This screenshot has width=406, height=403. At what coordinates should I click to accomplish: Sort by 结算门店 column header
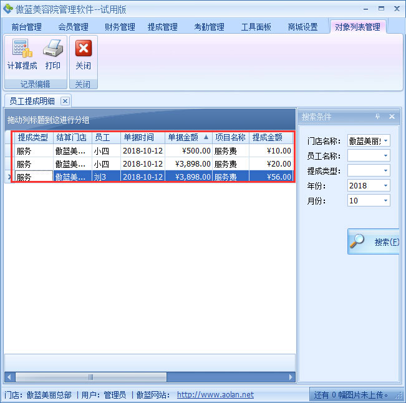coord(73,137)
